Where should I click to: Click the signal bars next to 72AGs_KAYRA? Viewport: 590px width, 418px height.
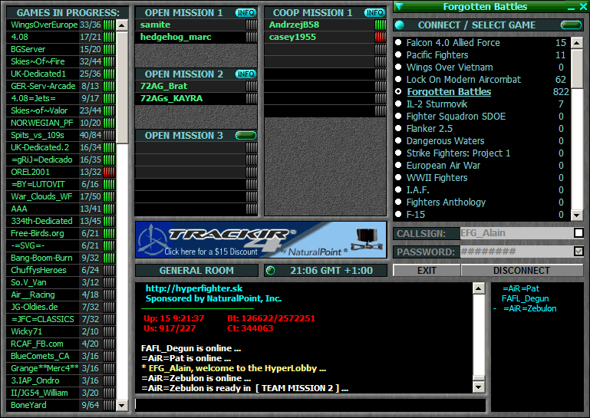click(252, 99)
